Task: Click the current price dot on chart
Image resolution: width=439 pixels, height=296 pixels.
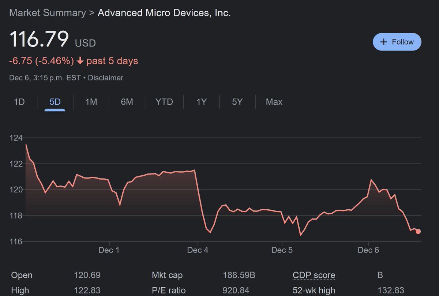Action: (x=418, y=231)
